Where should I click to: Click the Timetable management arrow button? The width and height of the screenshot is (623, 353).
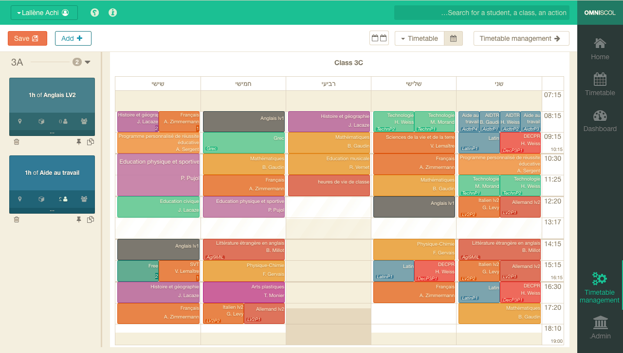[521, 38]
